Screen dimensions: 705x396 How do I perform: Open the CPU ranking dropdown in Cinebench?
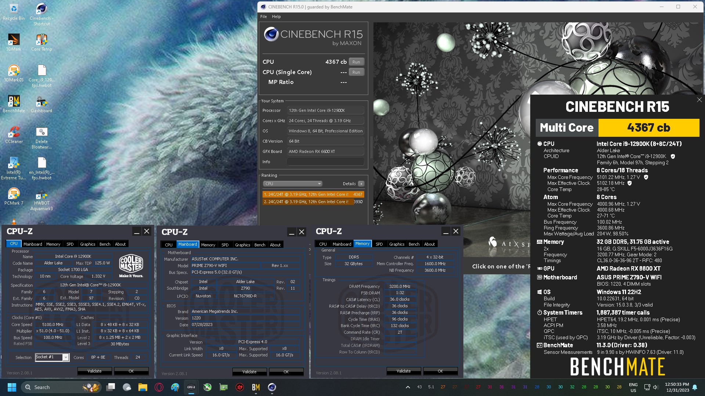(x=292, y=184)
